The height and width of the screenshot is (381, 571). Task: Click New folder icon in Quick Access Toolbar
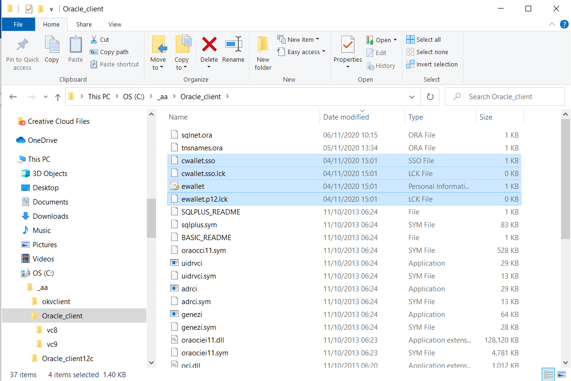click(x=41, y=9)
